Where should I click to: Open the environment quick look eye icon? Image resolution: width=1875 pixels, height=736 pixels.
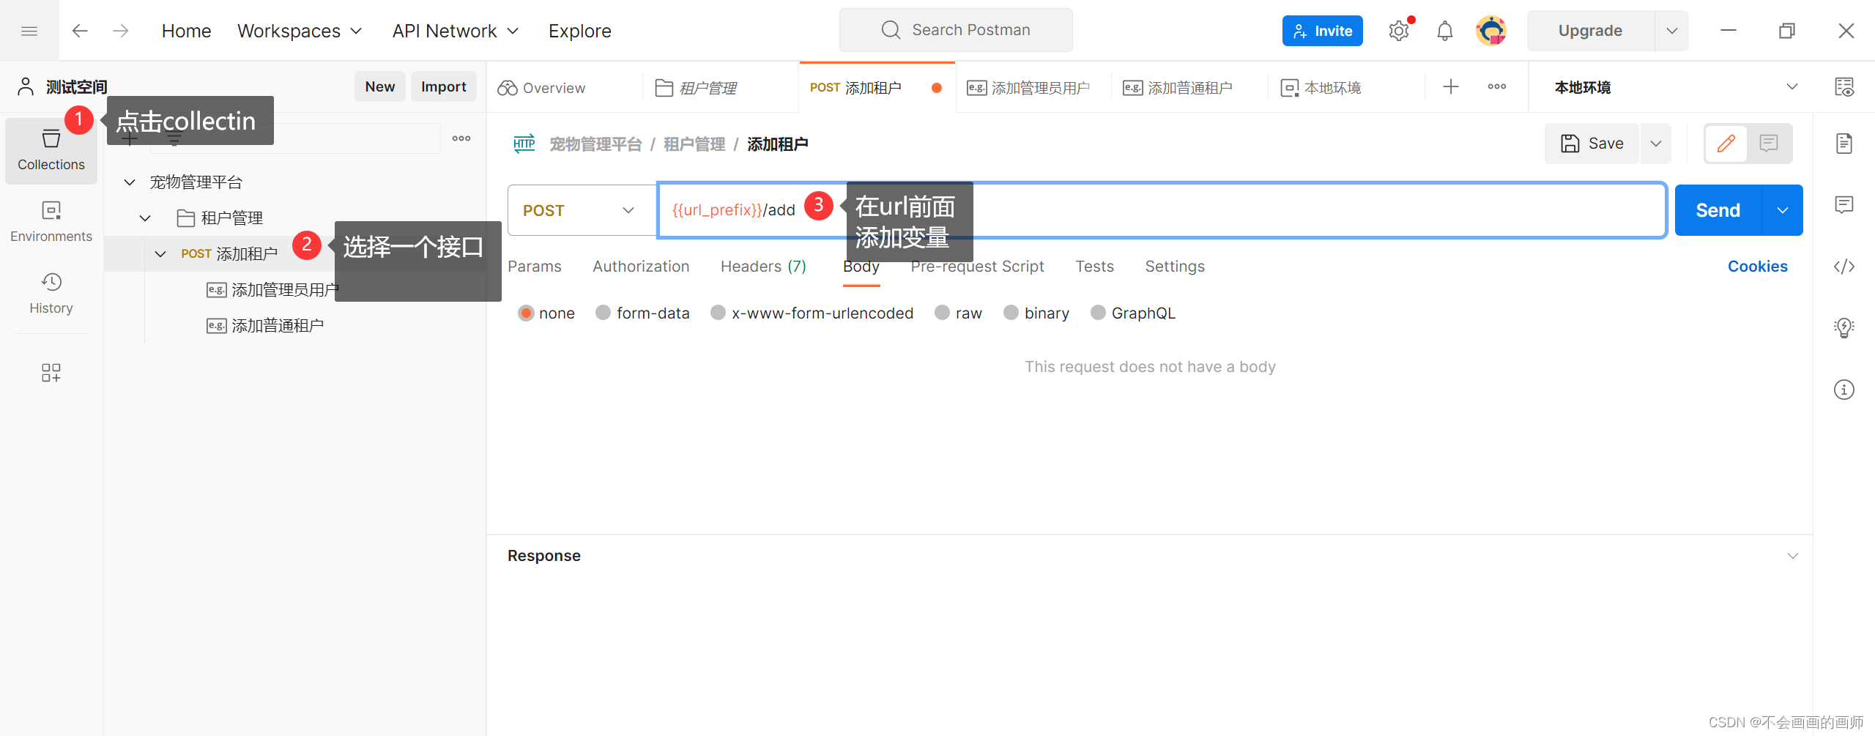(x=1846, y=86)
